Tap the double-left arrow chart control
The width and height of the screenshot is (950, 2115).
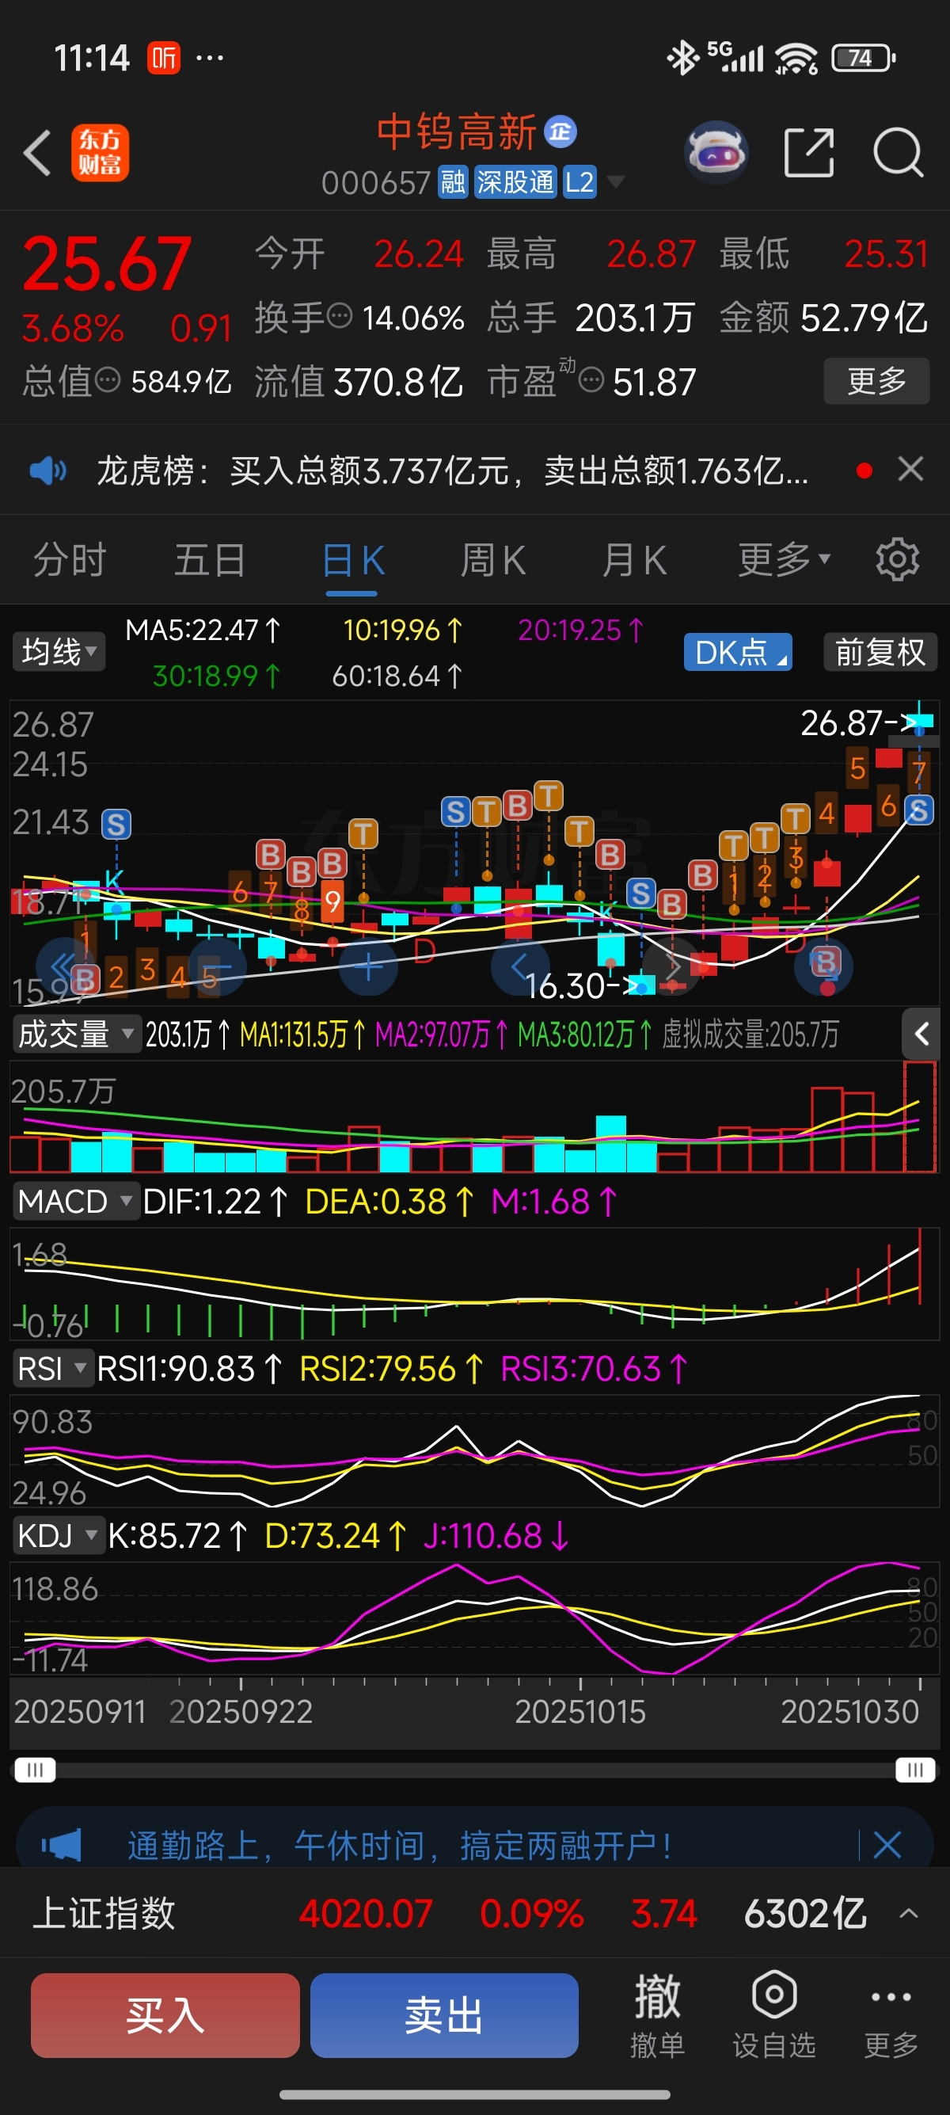[64, 966]
